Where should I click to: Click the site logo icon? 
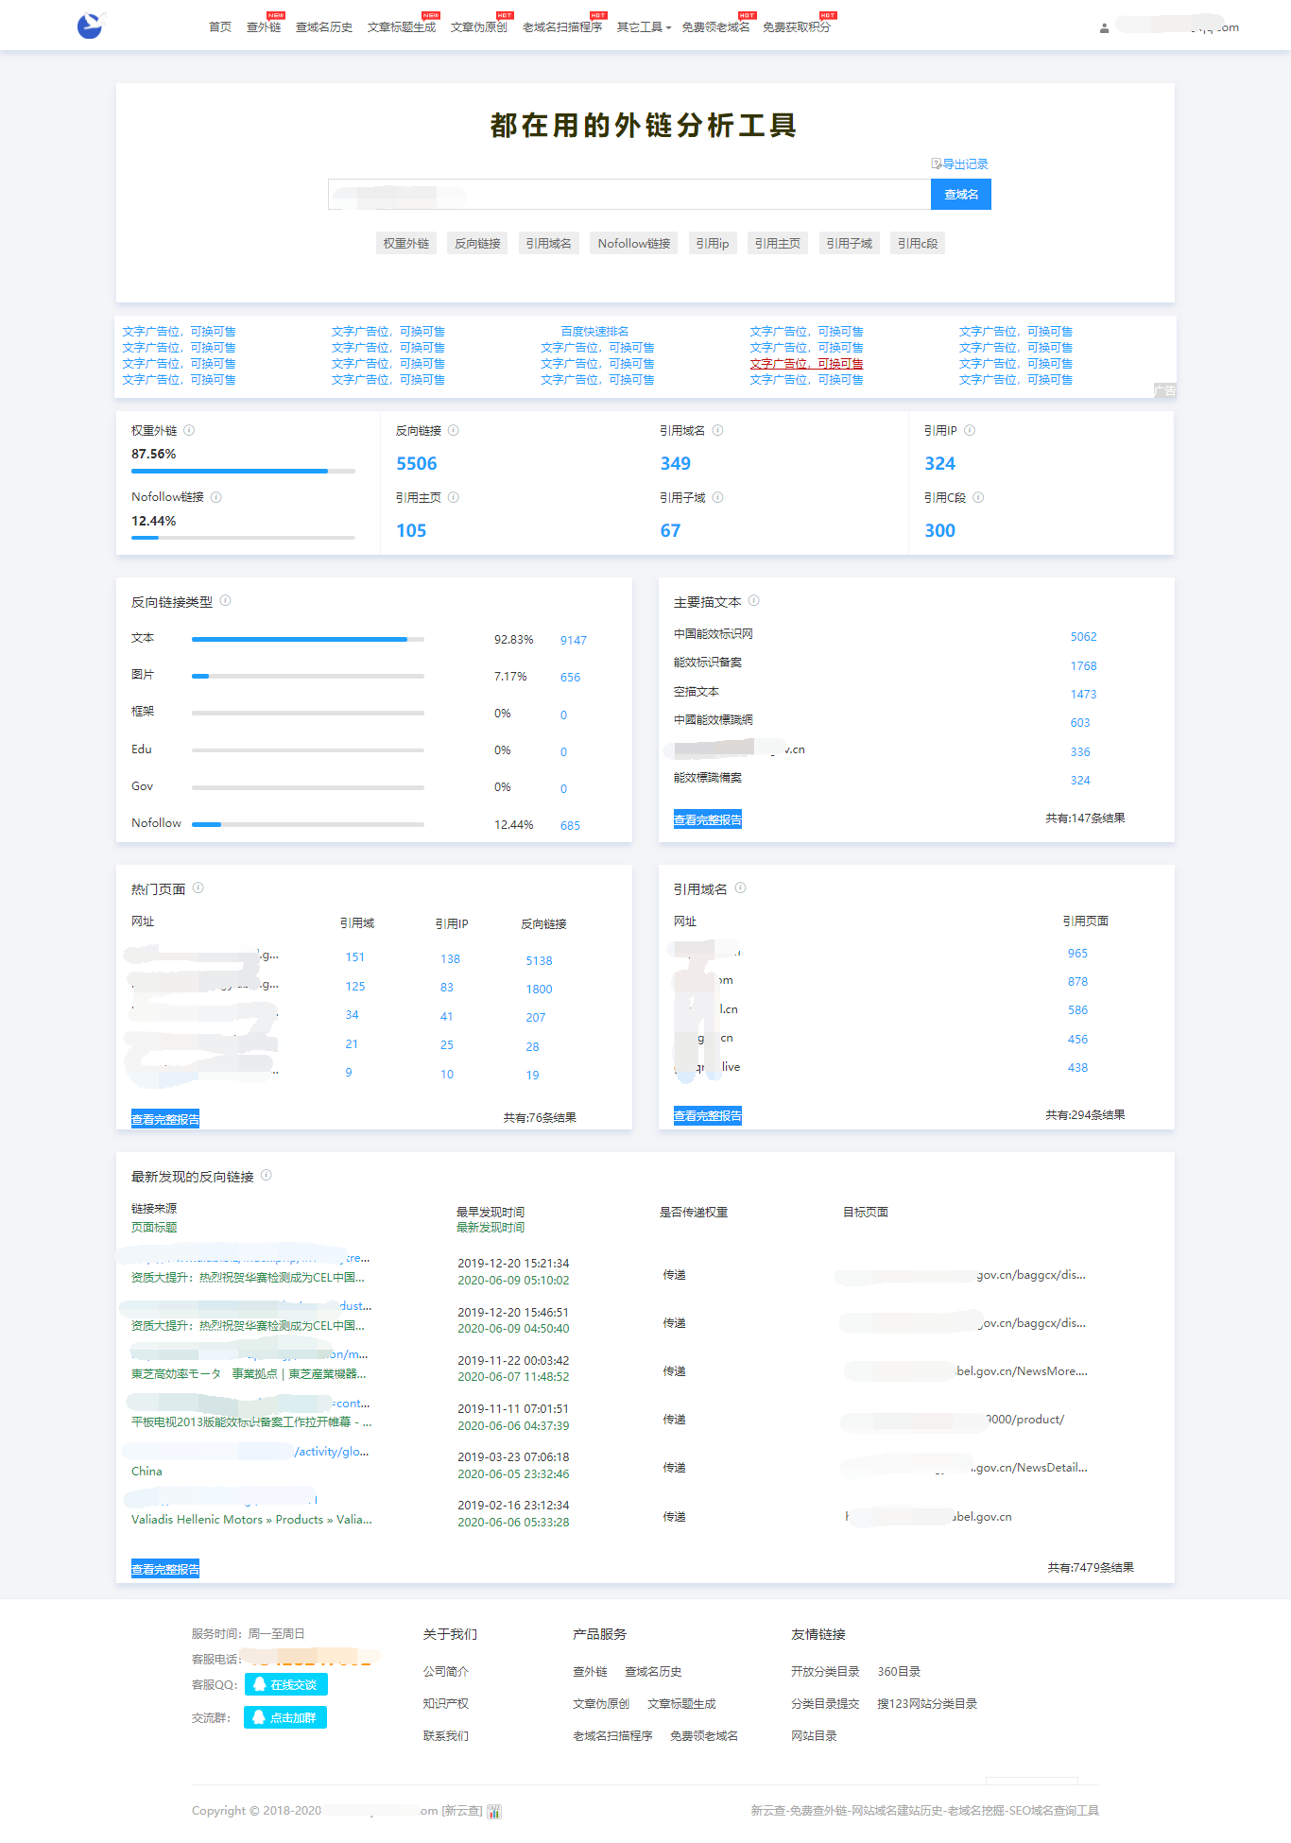pos(90,26)
